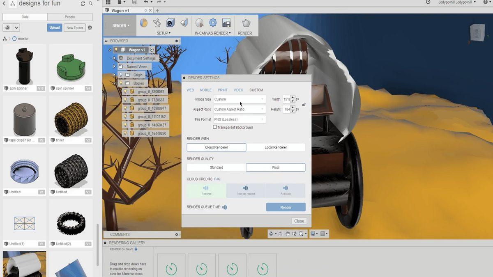Open the File Format dropdown

coord(239,119)
